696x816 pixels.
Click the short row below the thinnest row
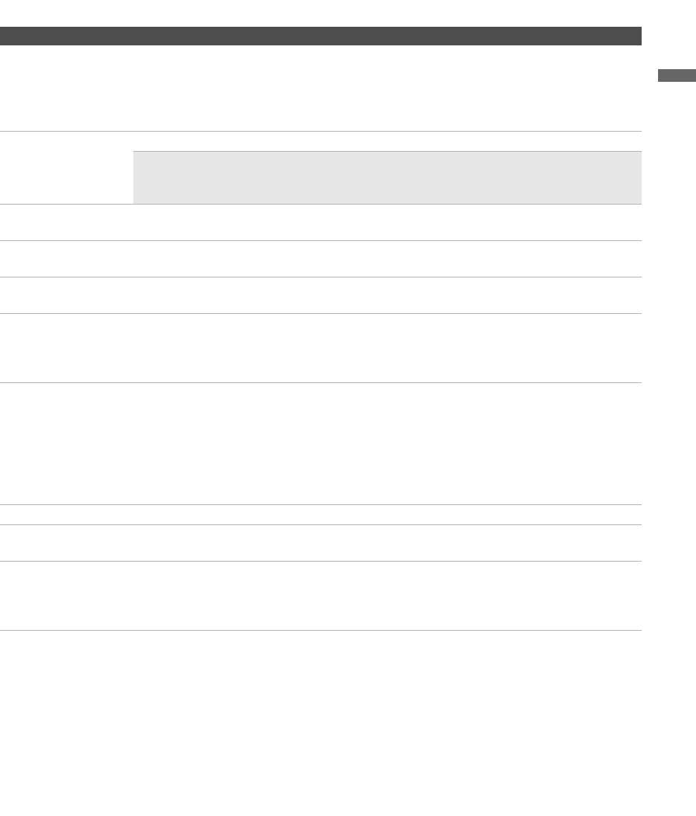point(320,543)
